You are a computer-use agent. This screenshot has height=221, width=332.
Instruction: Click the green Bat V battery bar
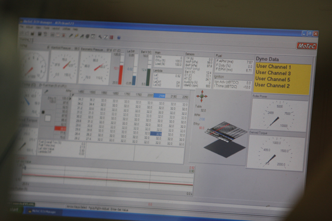pos(148,77)
